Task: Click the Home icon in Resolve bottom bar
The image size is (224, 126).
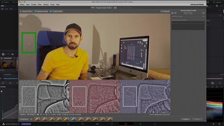Action: [x=213, y=124]
